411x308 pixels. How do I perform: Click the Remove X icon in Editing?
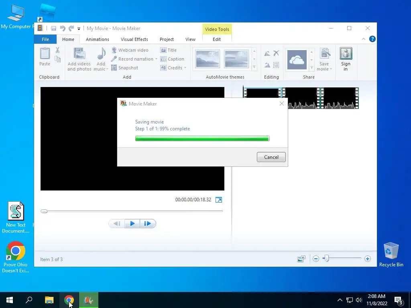click(x=276, y=53)
